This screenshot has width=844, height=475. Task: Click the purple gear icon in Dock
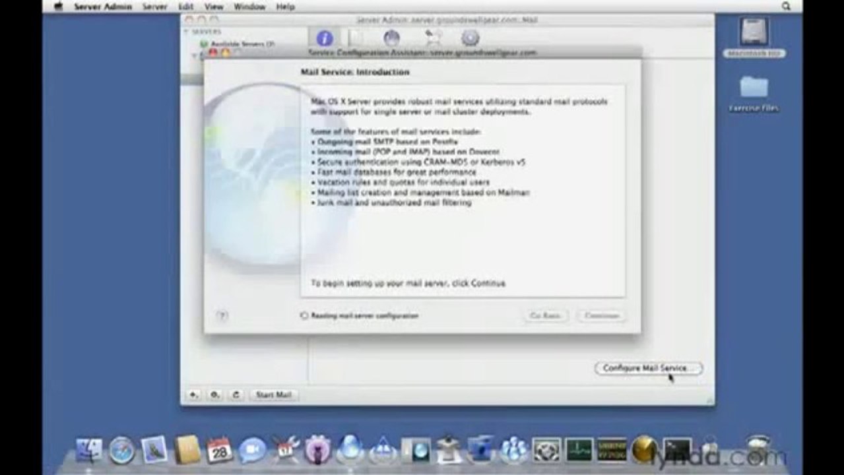coord(318,450)
